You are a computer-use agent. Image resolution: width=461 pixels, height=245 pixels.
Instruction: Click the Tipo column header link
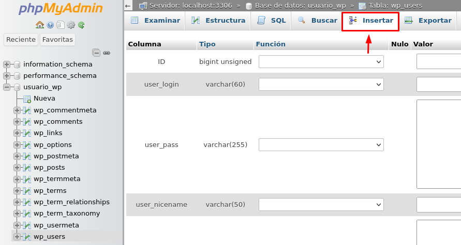click(207, 44)
